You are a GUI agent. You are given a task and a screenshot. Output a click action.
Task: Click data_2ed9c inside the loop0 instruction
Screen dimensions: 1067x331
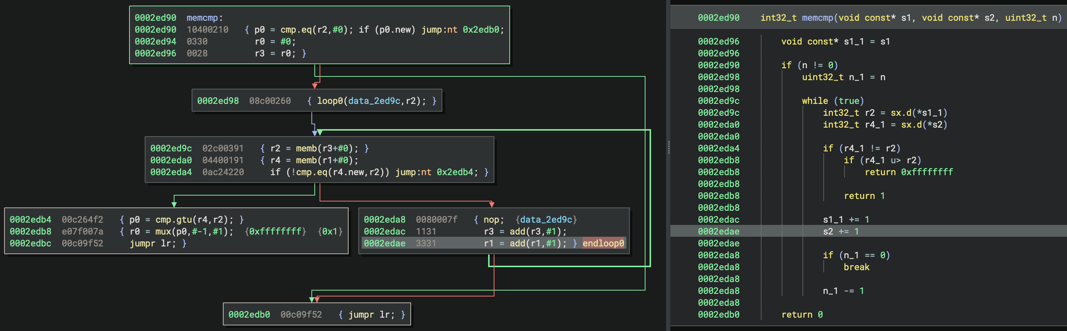374,101
